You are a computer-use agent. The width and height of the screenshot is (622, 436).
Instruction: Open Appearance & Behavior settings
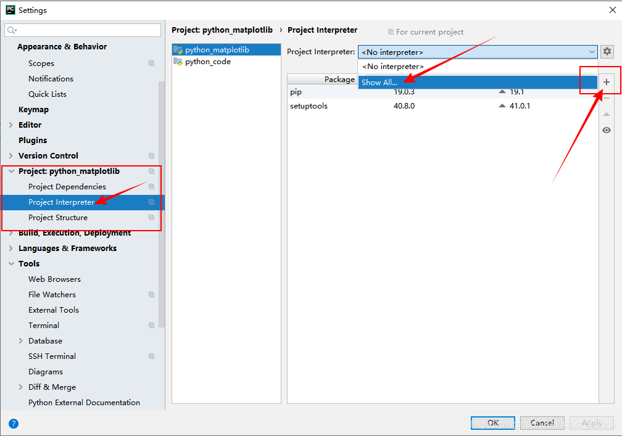(62, 47)
